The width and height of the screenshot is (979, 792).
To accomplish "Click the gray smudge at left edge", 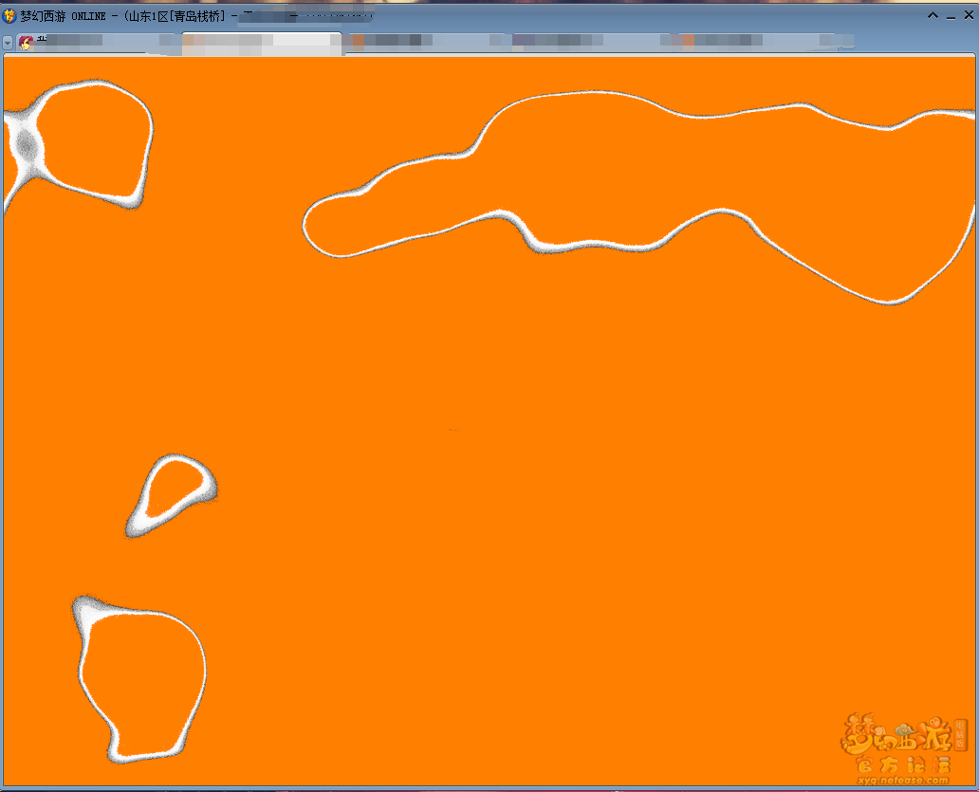I will click(x=26, y=144).
